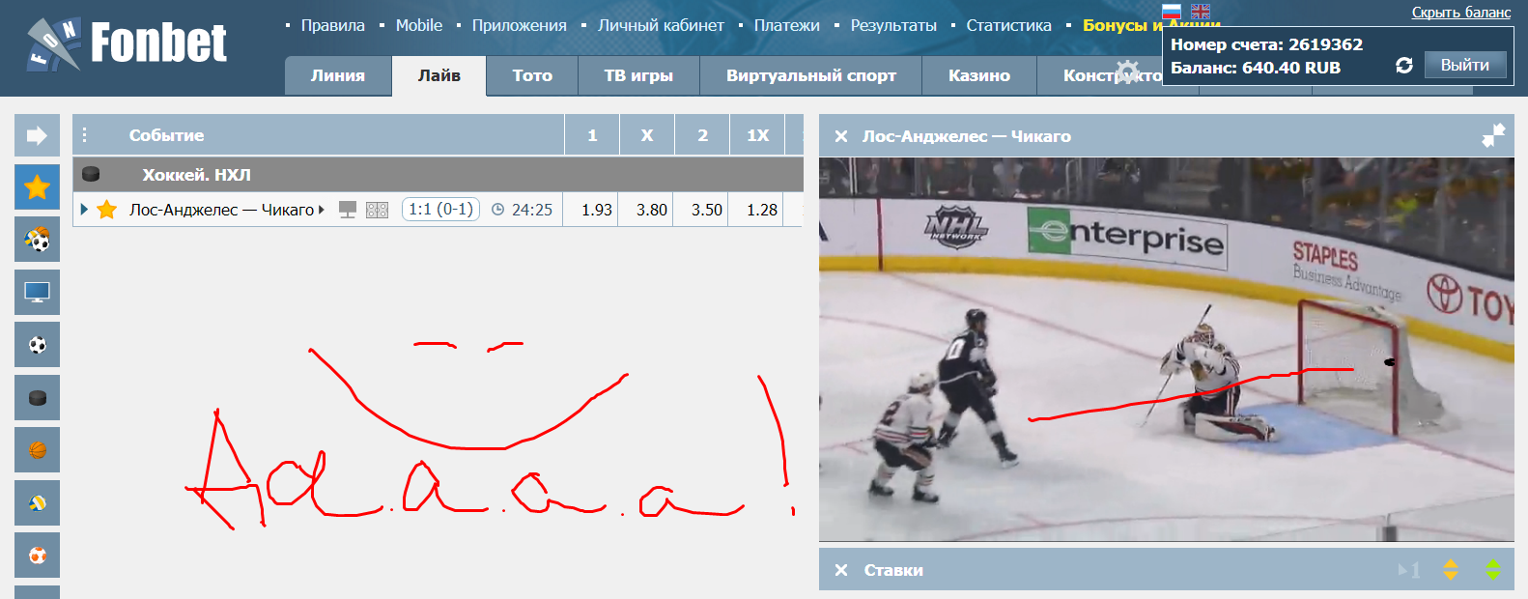Viewport: 1528px width, 599px height.
Task: Expand the Лос-Анджелес — Чикаго event row
Action: coord(84,209)
